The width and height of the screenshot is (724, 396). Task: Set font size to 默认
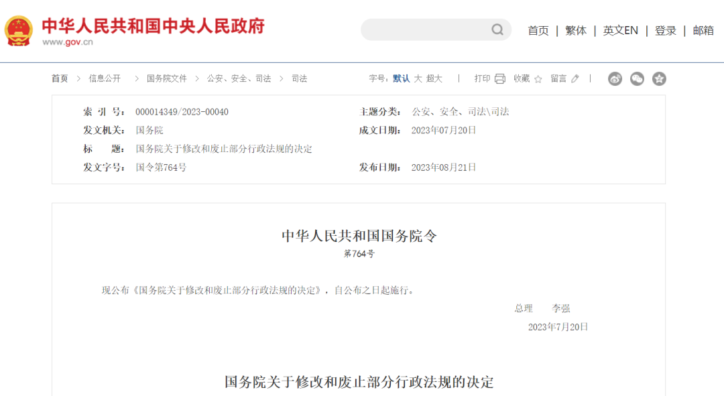coord(402,78)
